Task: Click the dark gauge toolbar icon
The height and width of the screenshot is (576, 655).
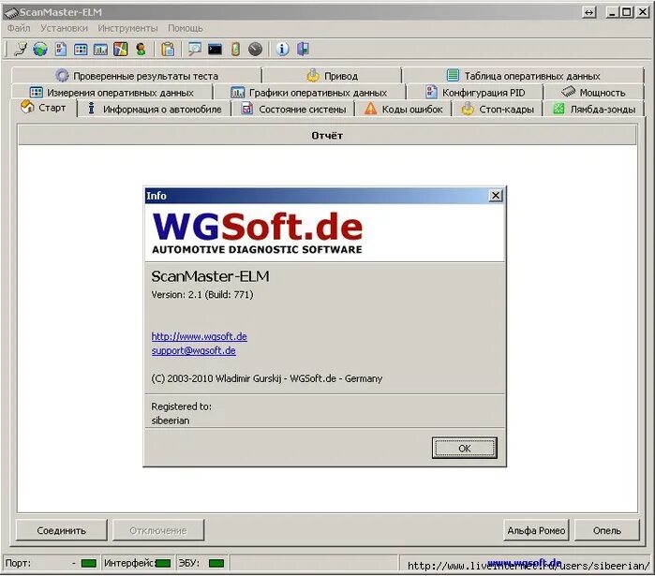Action: 255,50
